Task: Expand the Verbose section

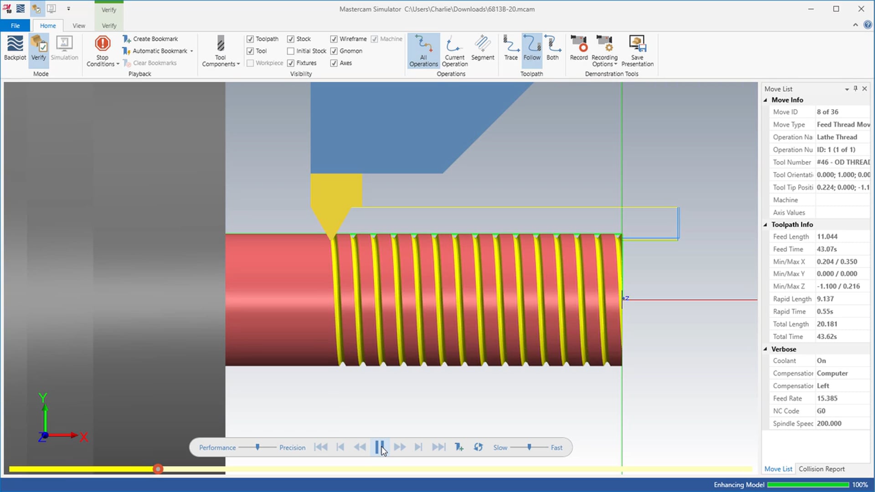Action: (766, 348)
